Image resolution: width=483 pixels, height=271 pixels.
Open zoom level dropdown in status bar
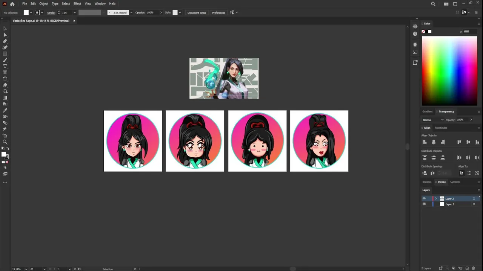[26, 269]
